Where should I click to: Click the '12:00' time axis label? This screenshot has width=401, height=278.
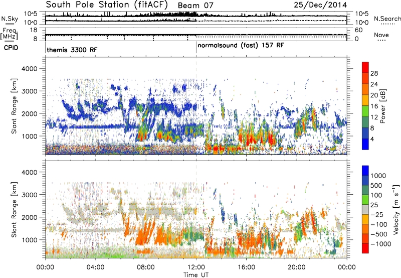(x=196, y=267)
